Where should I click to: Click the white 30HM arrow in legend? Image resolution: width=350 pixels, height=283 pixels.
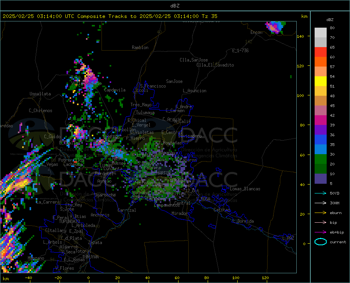coord(320,203)
